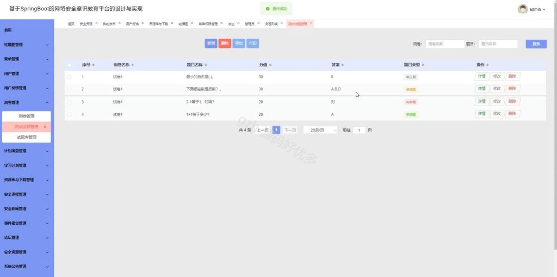
Task: Sort table by 测卷名称 column arrows
Action: click(133, 65)
